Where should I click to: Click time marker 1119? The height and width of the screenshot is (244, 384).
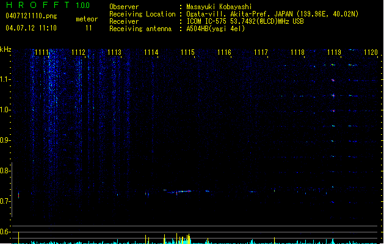(335, 52)
